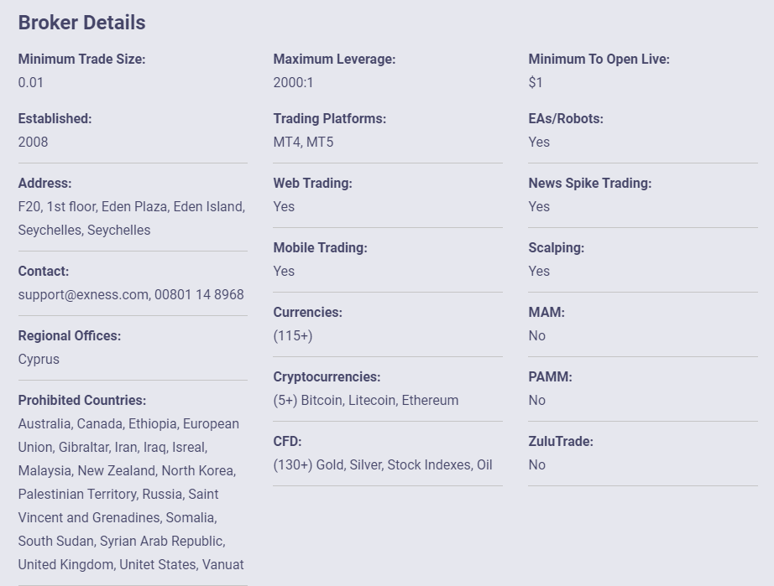
Task: Click the Broker Details heading
Action: [82, 23]
